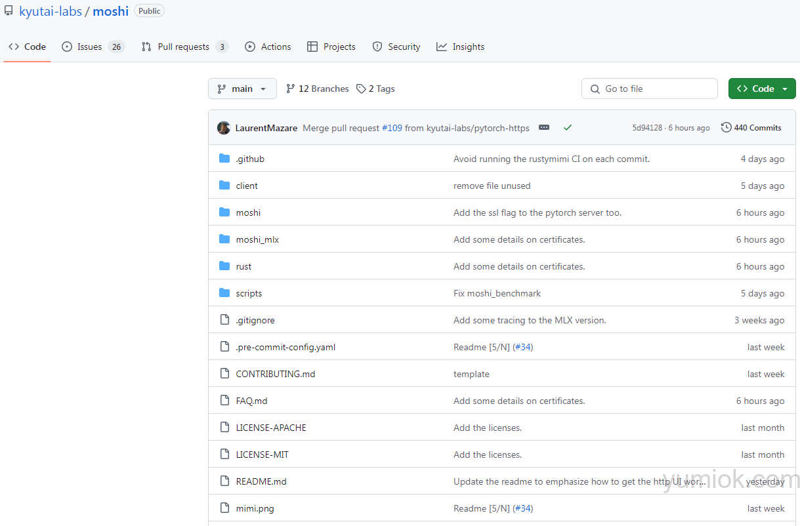Click the kyutai-labs organization link

[x=51, y=11]
